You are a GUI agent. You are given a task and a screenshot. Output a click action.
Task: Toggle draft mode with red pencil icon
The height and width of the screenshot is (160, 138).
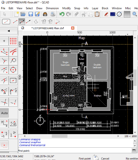click(106, 14)
